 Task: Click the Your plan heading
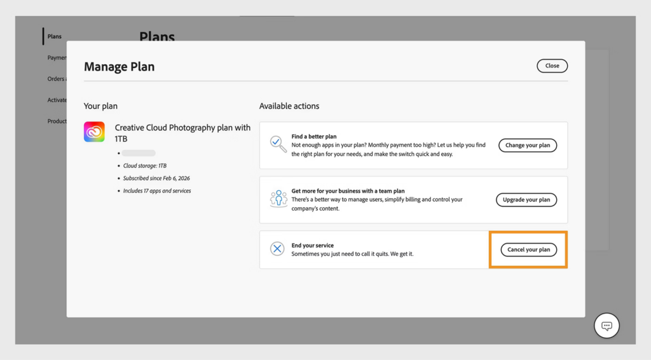coord(100,106)
